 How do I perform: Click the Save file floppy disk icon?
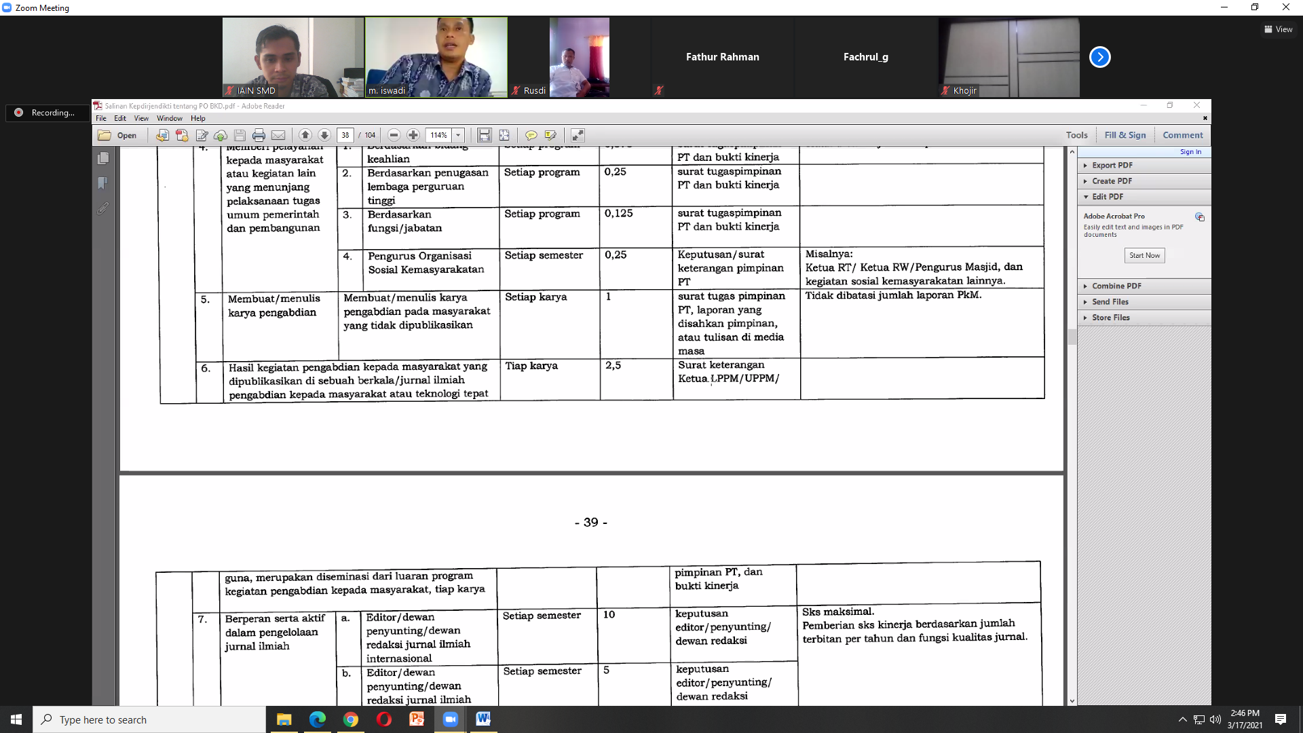tap(240, 135)
